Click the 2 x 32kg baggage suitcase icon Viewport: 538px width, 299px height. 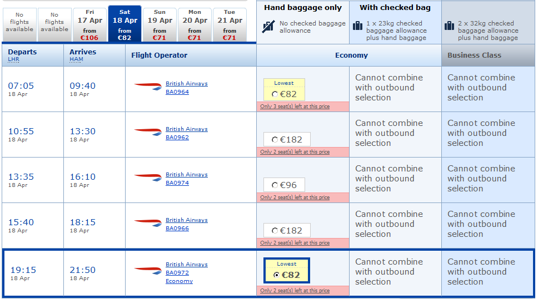tap(450, 26)
